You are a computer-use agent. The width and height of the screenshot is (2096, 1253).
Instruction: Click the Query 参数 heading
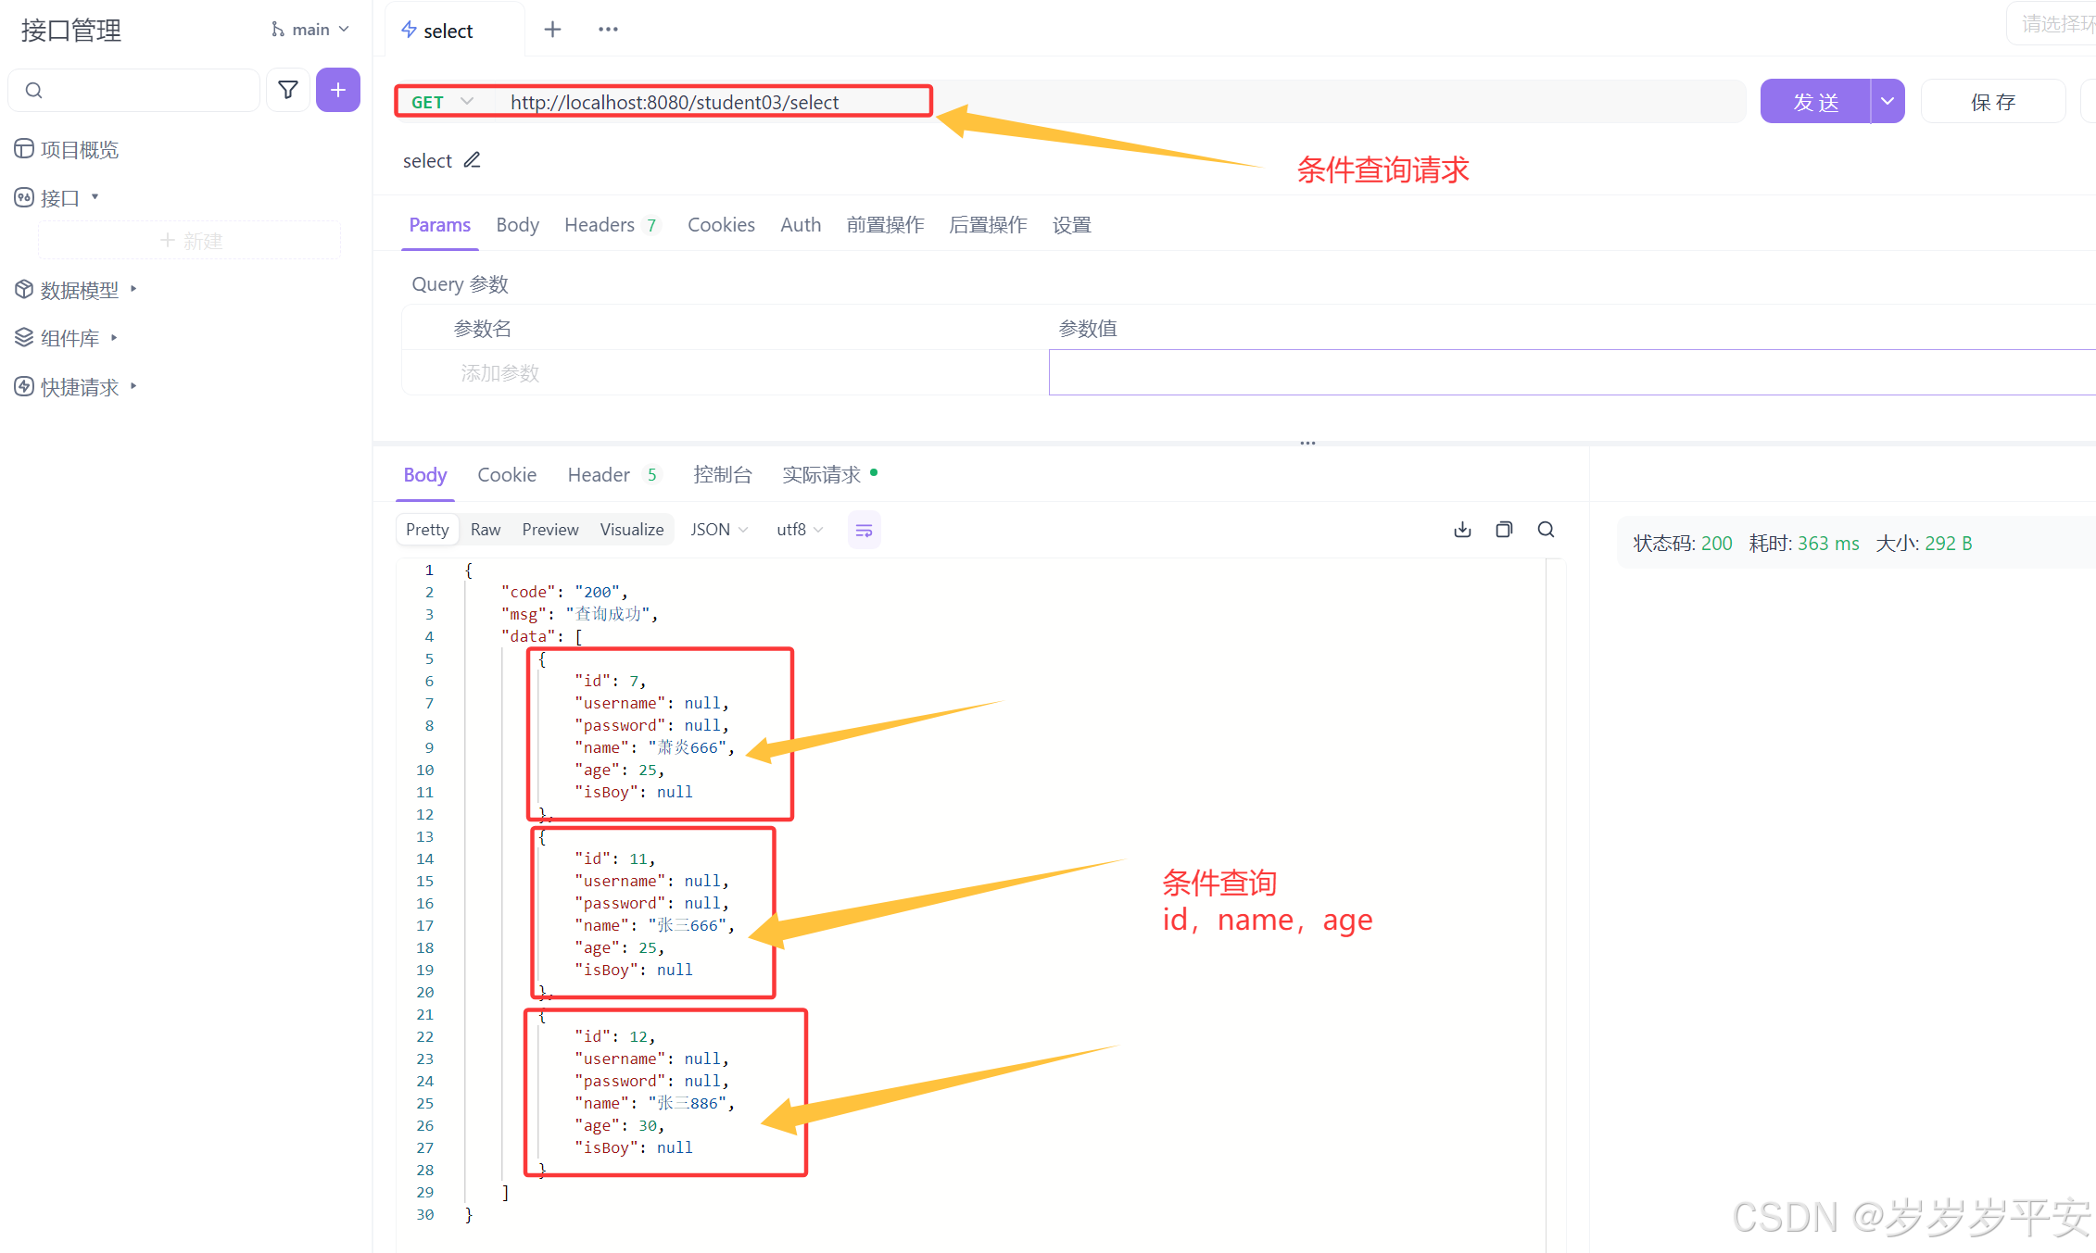click(x=460, y=284)
